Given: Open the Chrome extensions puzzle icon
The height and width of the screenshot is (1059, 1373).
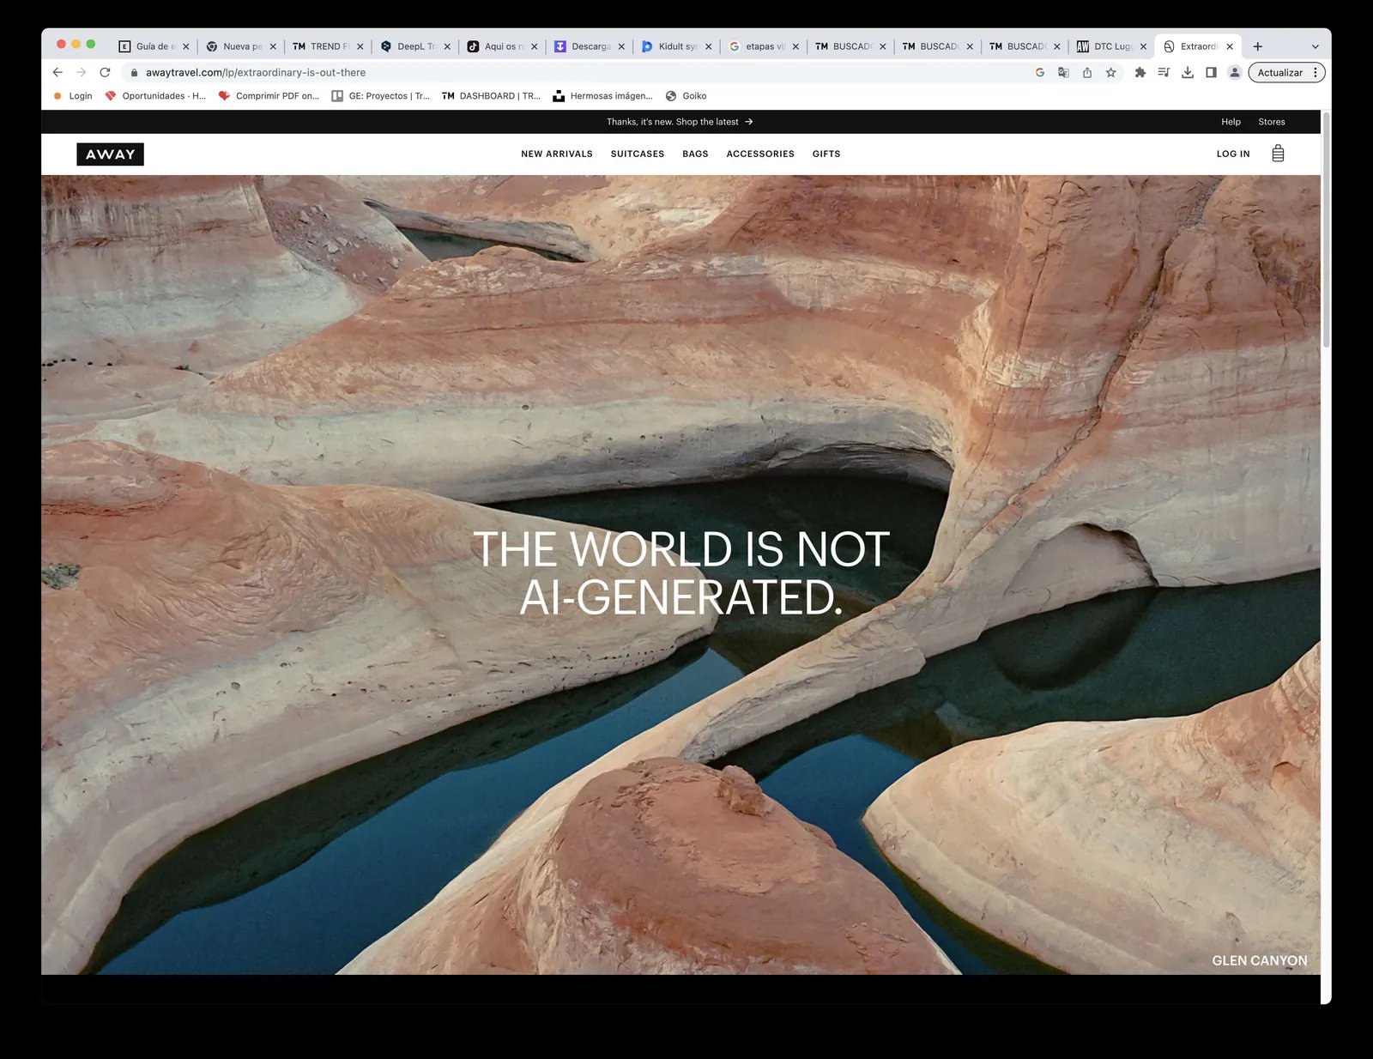Looking at the screenshot, I should 1140,72.
